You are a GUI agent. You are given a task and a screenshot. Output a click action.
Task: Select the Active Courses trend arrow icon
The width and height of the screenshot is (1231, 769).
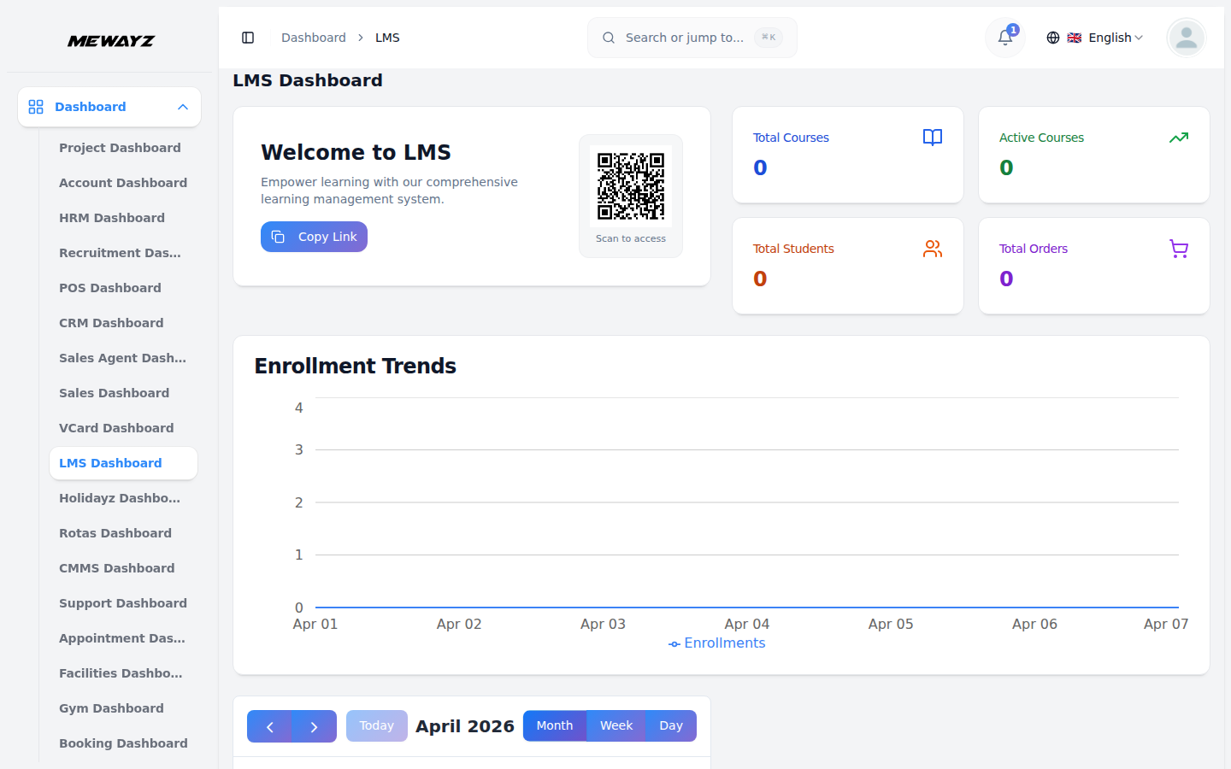pos(1179,138)
